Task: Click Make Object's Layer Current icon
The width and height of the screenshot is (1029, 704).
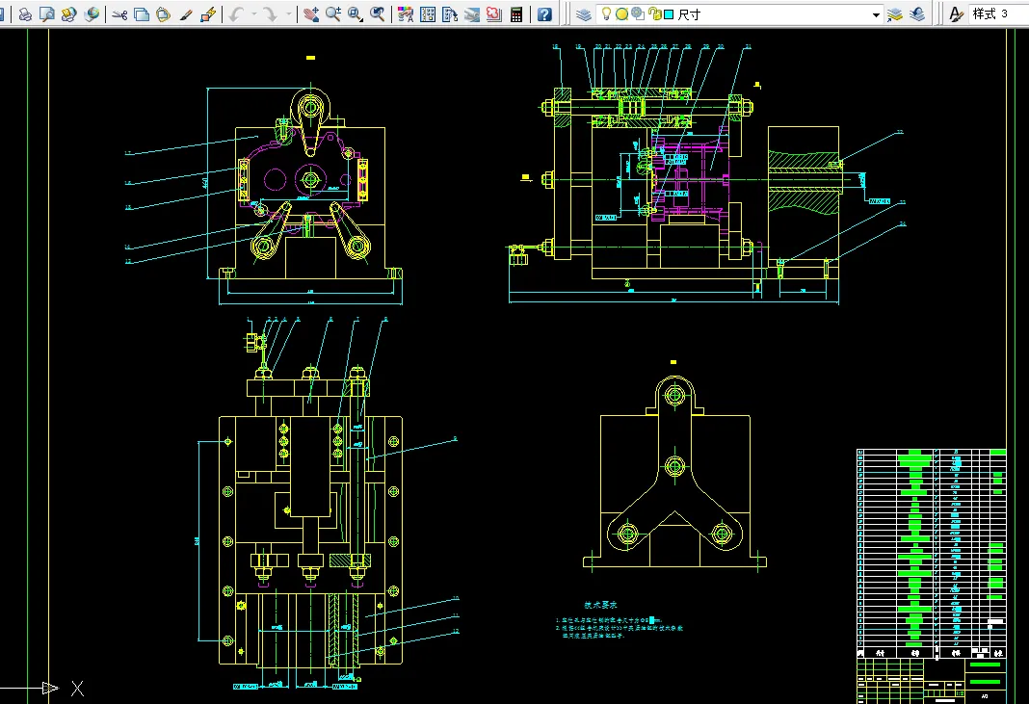Action: point(895,13)
